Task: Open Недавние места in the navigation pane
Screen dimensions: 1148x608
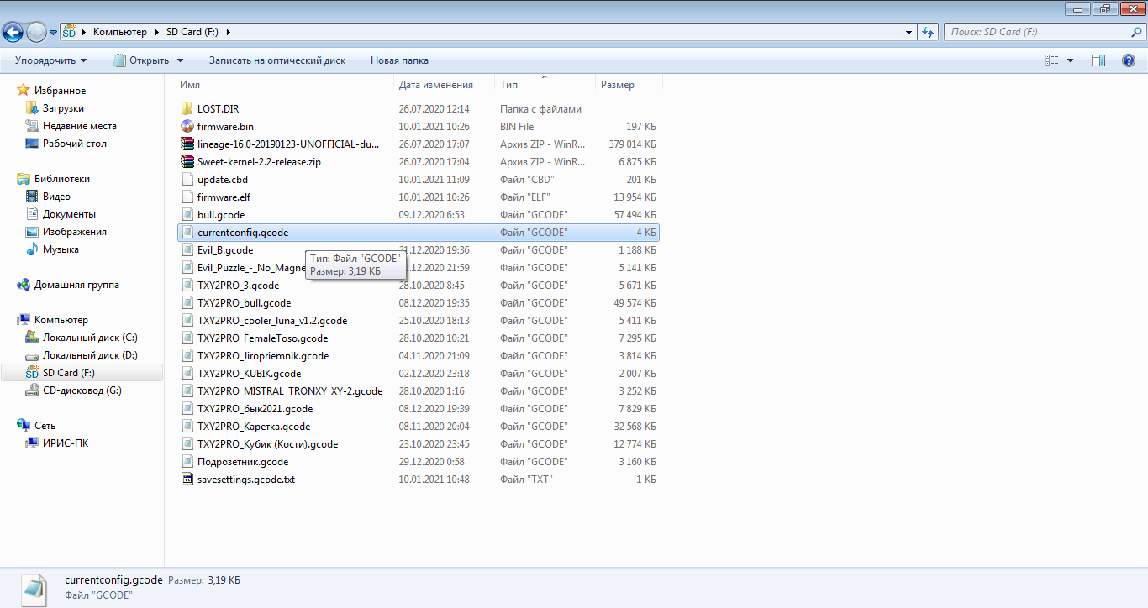Action: click(x=80, y=126)
